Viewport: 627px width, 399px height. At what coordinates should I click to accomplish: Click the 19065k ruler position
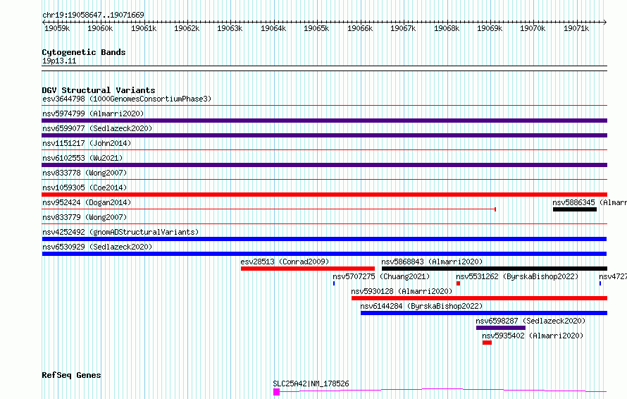coord(316,28)
